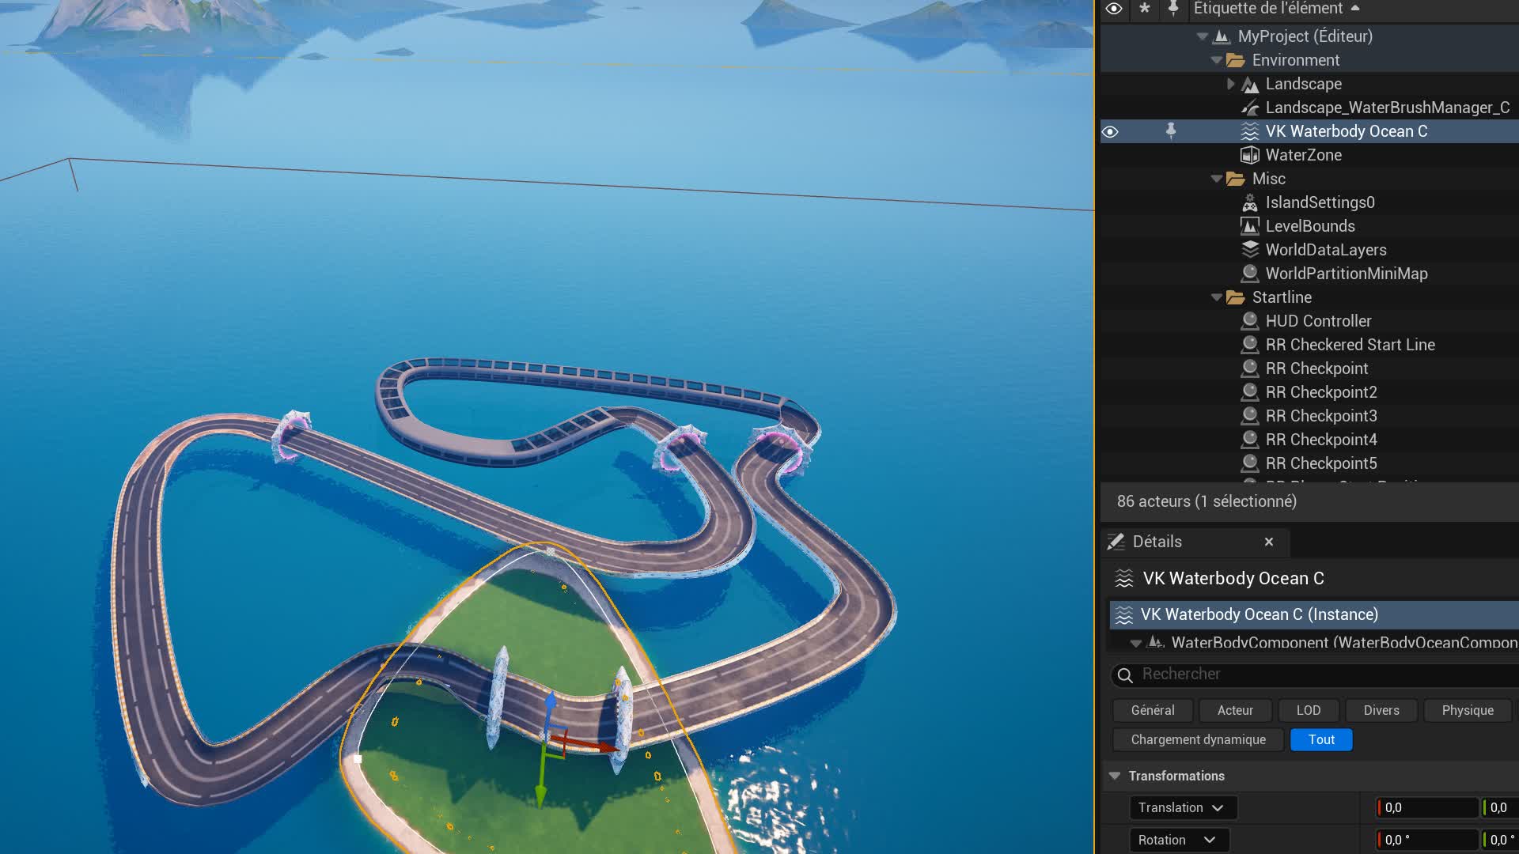Image resolution: width=1519 pixels, height=854 pixels.
Task: Select the WaterZone actor icon
Action: [1249, 155]
